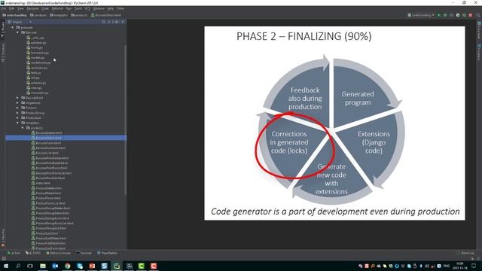Viewport: 482px width, 271px height.
Task: Click the Scroll from Source icon in Project panel
Action: (x=104, y=22)
